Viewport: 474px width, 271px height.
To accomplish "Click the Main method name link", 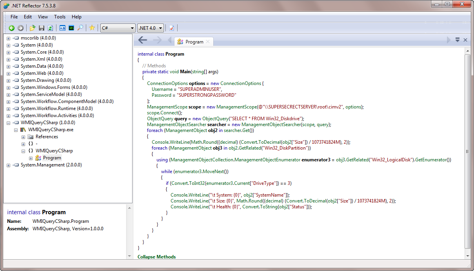I will [185, 72].
